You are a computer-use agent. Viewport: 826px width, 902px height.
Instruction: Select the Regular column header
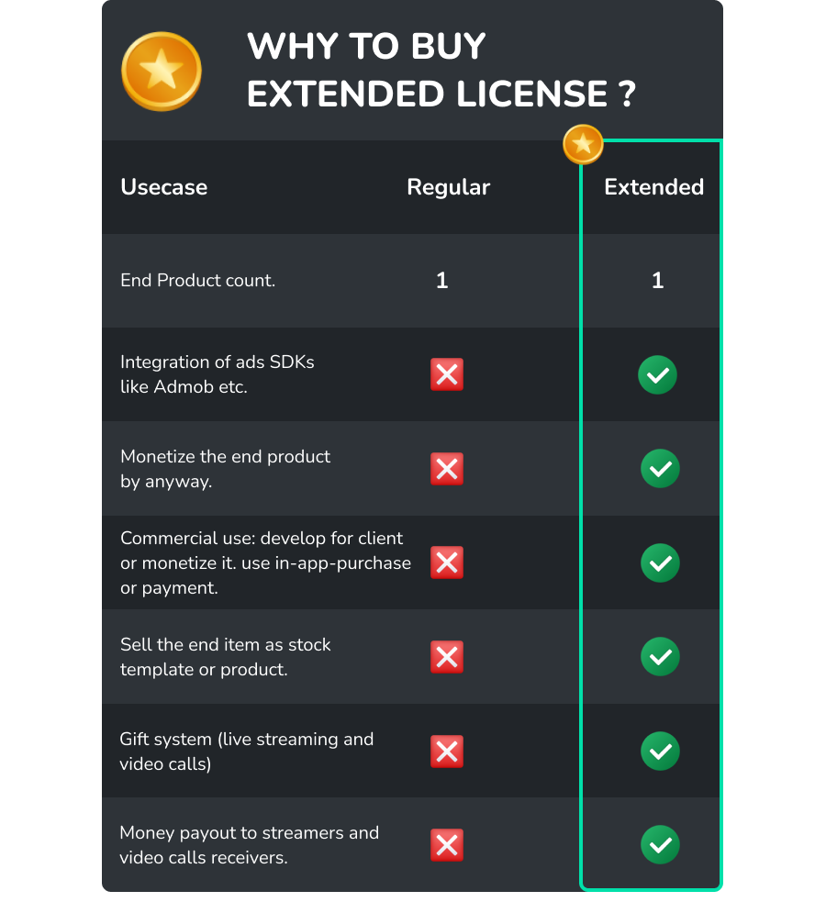pyautogui.click(x=449, y=187)
